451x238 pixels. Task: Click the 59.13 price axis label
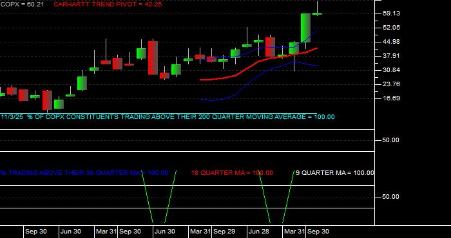[392, 14]
